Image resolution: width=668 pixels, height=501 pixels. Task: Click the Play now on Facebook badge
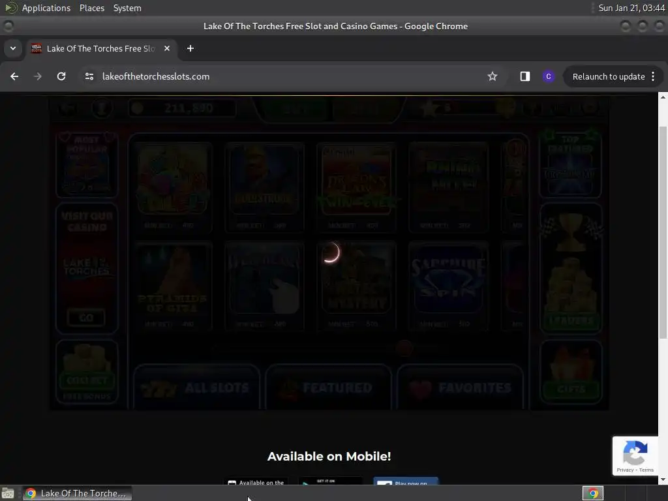(406, 481)
